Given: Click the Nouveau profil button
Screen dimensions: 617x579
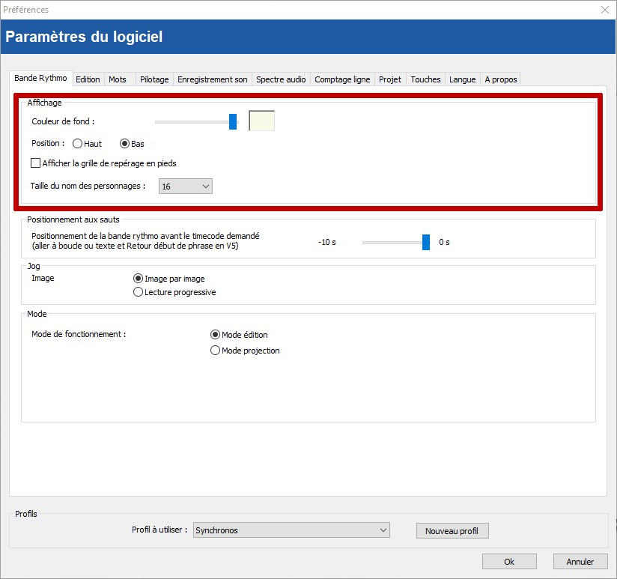Looking at the screenshot, I should click(452, 531).
